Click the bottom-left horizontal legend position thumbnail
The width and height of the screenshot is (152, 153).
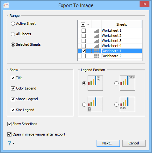[x=127, y=104]
